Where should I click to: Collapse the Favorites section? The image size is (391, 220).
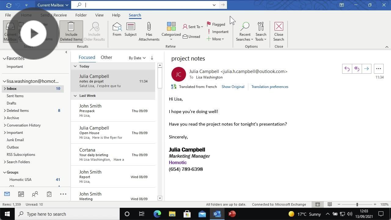[5, 58]
